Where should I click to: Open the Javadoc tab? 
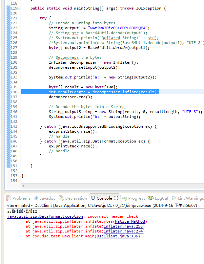click(47, 198)
